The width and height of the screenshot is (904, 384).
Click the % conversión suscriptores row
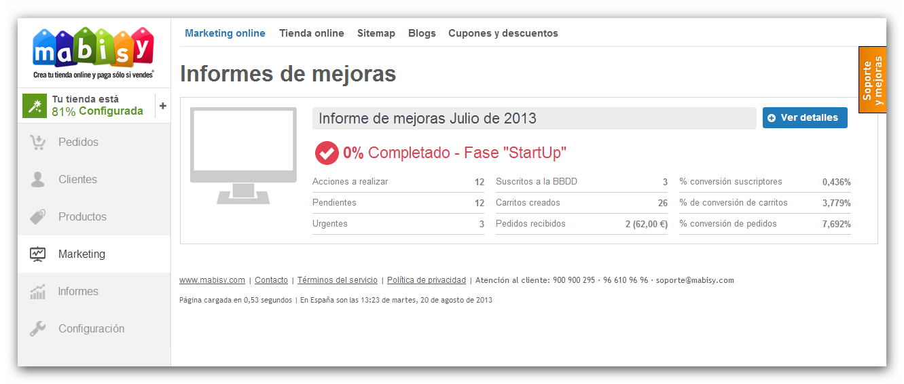point(765,182)
